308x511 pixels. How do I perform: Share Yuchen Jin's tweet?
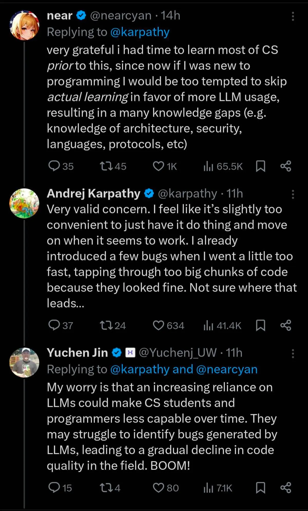(x=286, y=488)
